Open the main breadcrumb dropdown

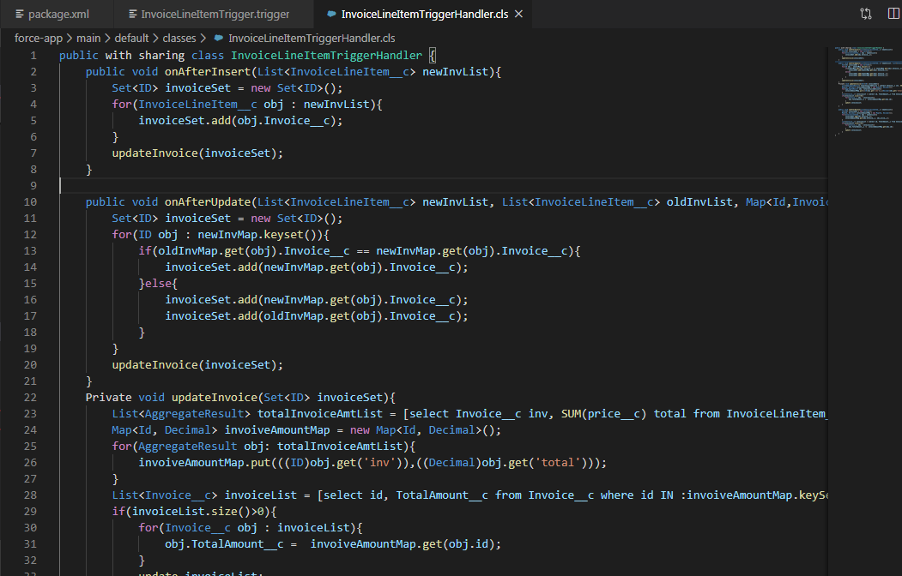88,38
